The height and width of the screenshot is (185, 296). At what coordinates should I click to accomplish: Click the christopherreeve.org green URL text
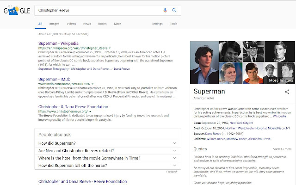click(63, 111)
